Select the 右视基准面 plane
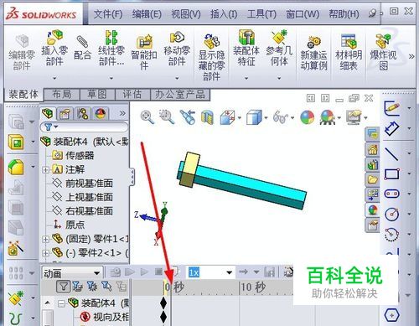 point(83,211)
